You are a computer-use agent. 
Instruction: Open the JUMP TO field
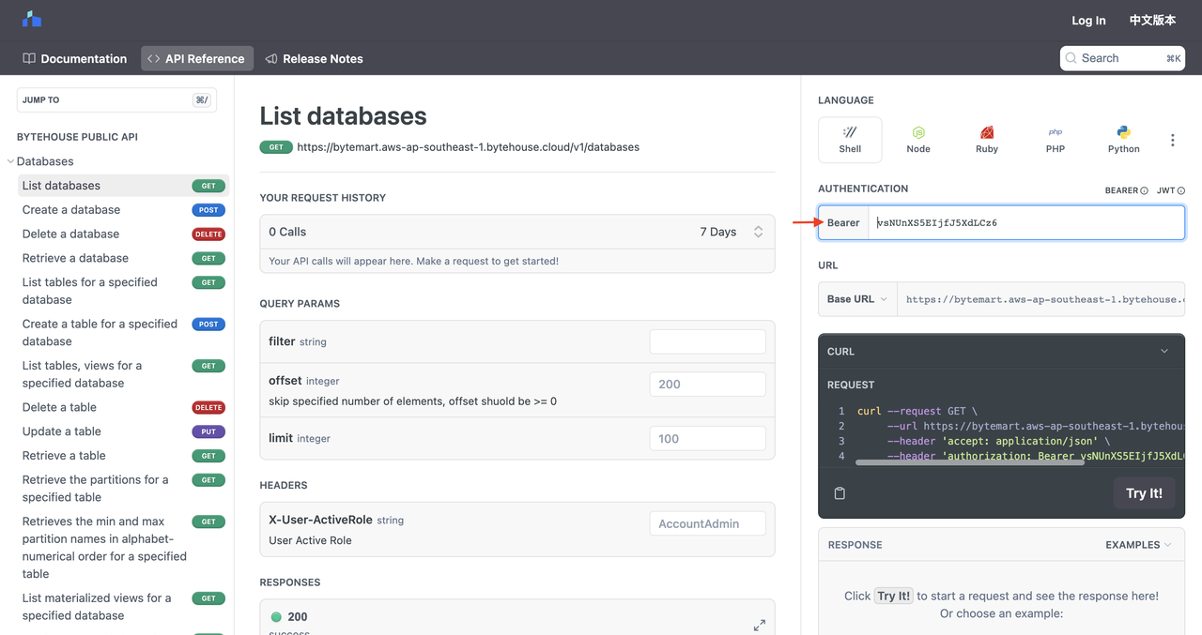pyautogui.click(x=116, y=99)
